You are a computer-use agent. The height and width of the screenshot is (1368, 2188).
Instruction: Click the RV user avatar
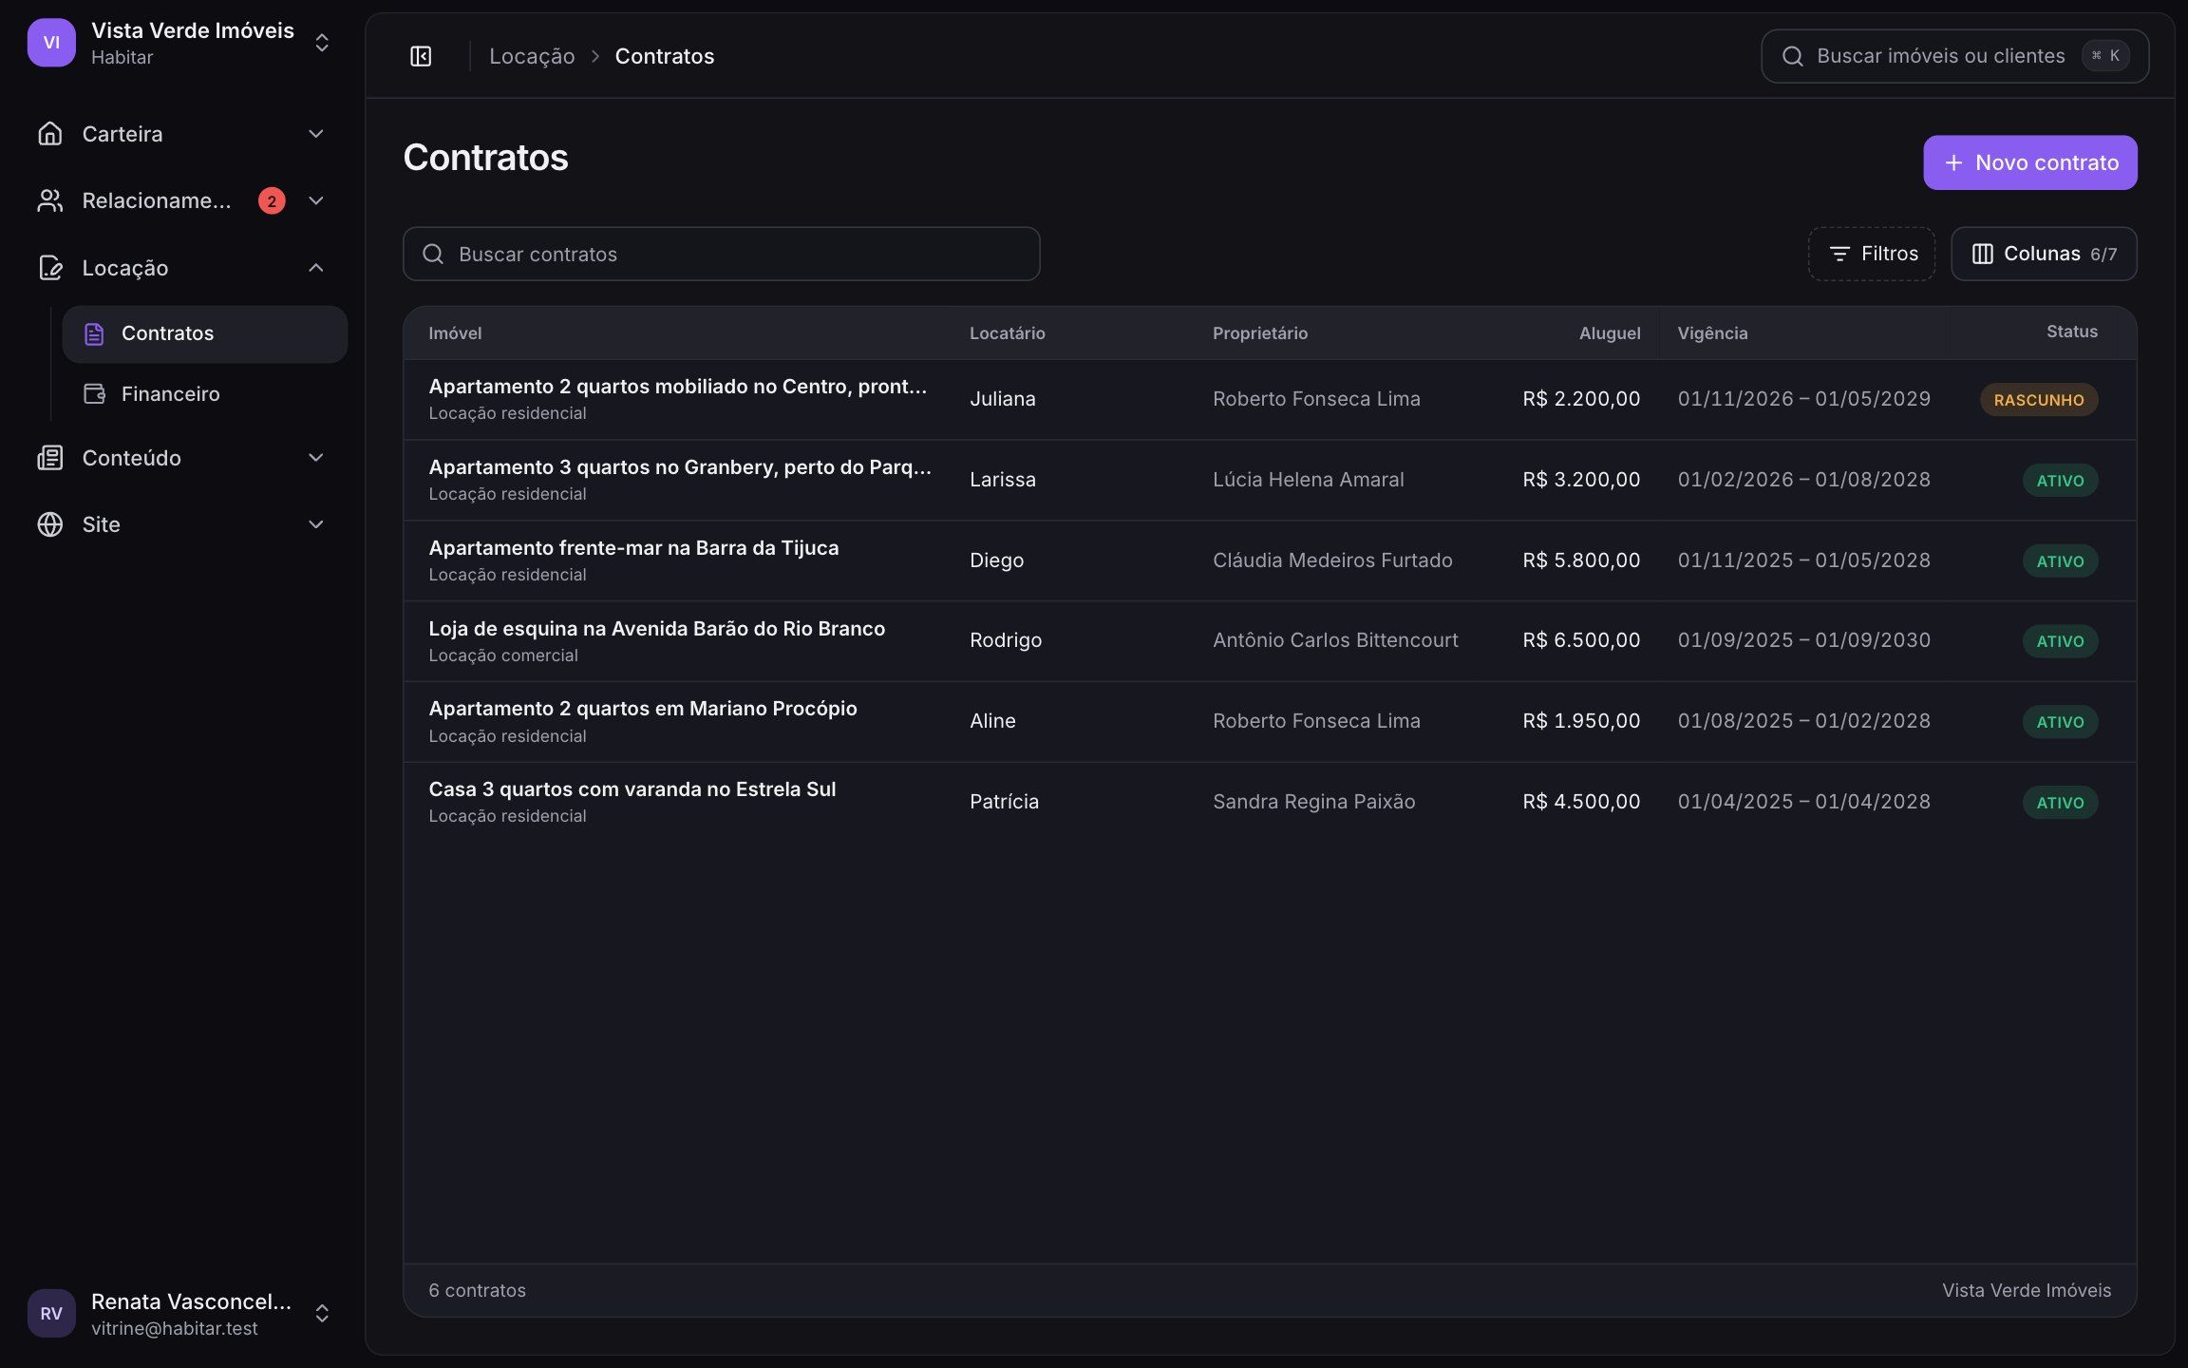click(x=51, y=1313)
